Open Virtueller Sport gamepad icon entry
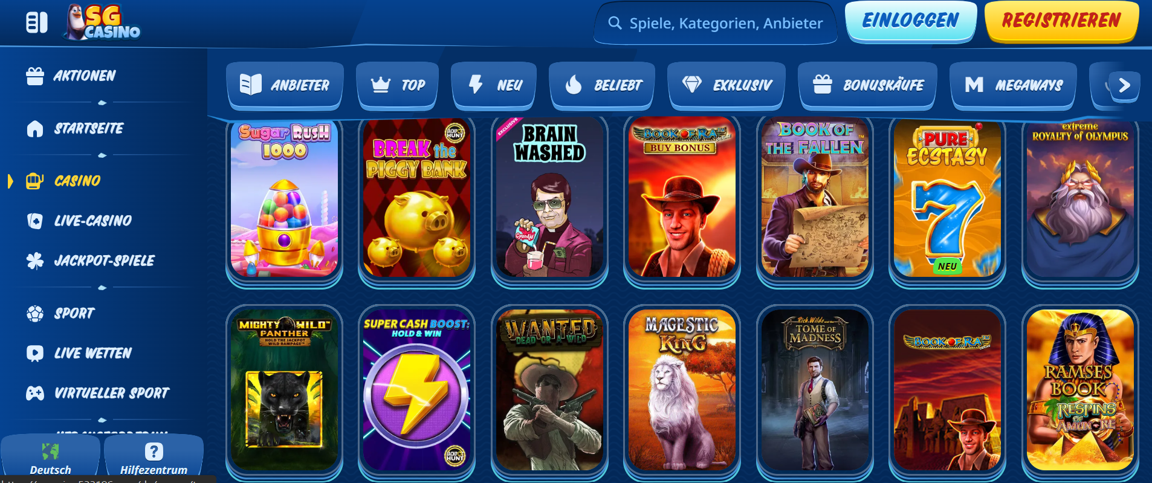The width and height of the screenshot is (1152, 483). coord(35,393)
